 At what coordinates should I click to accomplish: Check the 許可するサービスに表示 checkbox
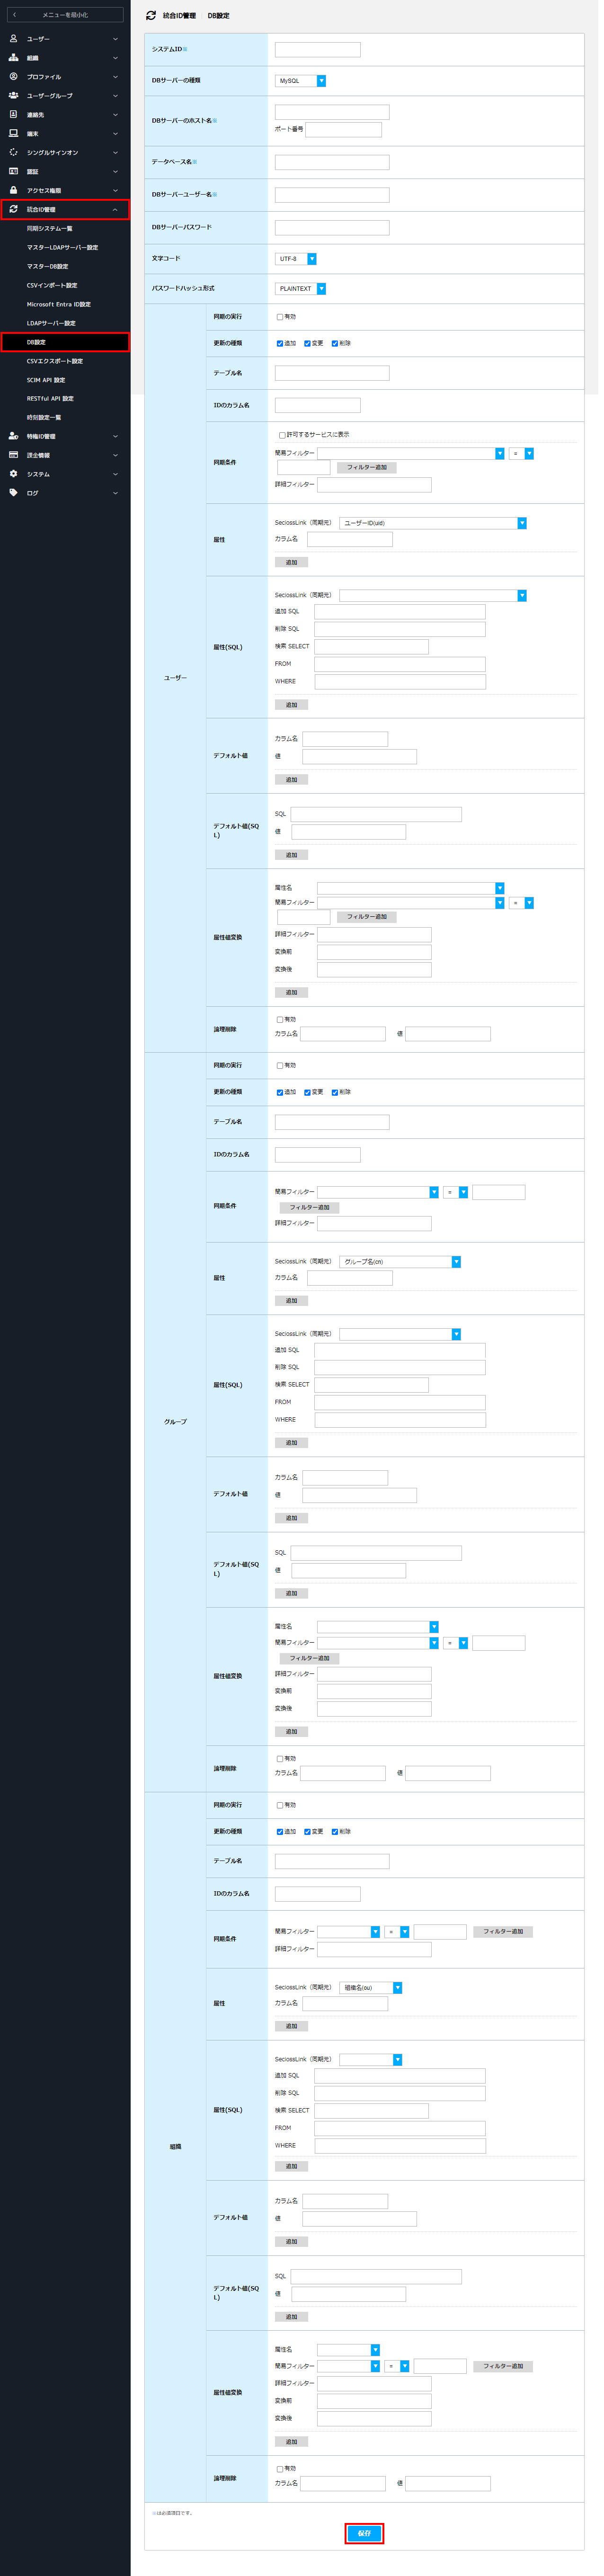click(x=282, y=435)
